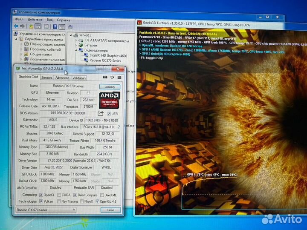Click the IDE ATA/ATAPI controllers icon
This screenshot has width=307, height=230.
click(81, 40)
